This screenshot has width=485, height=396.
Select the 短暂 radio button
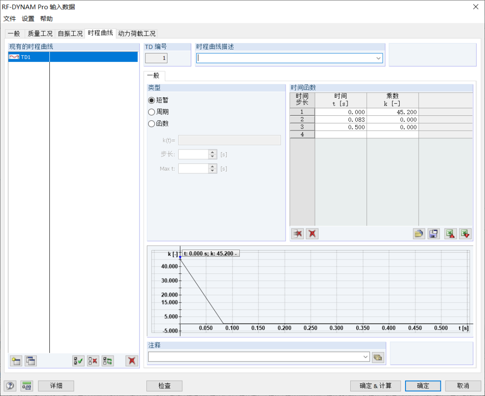pyautogui.click(x=151, y=100)
